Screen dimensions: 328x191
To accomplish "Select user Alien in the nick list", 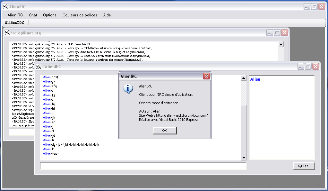I will point(255,79).
